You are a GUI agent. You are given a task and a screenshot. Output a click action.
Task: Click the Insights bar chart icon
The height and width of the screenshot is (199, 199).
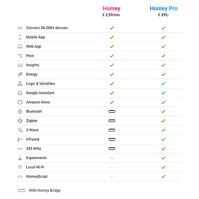(20, 65)
